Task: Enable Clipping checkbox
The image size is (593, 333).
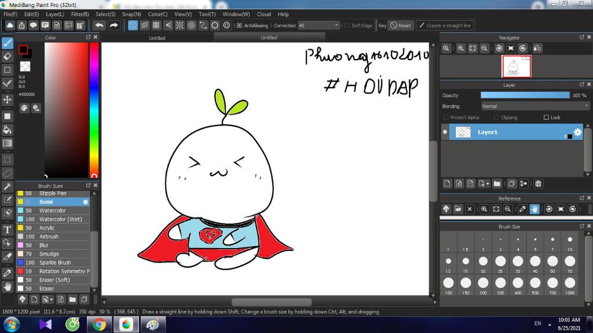Action: point(496,117)
